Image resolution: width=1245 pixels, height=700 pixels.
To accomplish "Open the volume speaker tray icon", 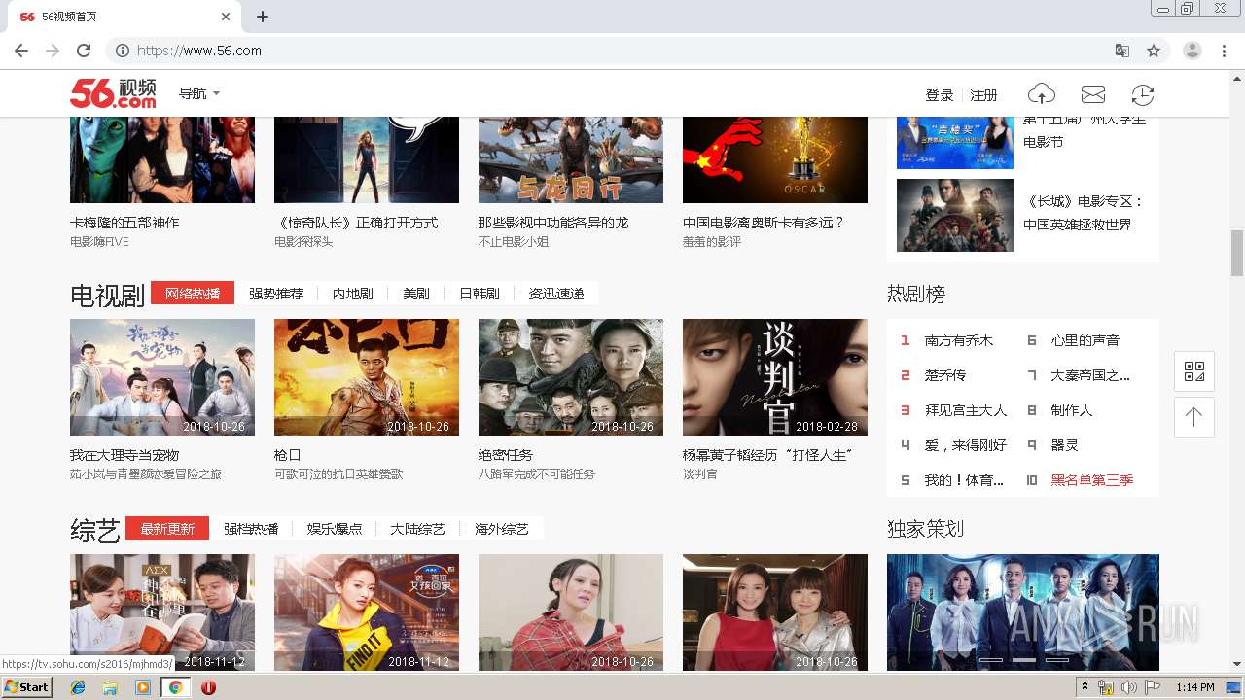I will [x=1128, y=687].
